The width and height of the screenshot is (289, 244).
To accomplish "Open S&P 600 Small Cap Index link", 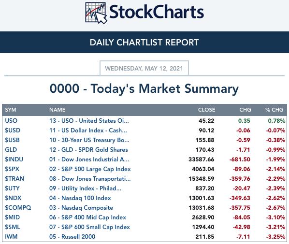I will [x=89, y=227].
